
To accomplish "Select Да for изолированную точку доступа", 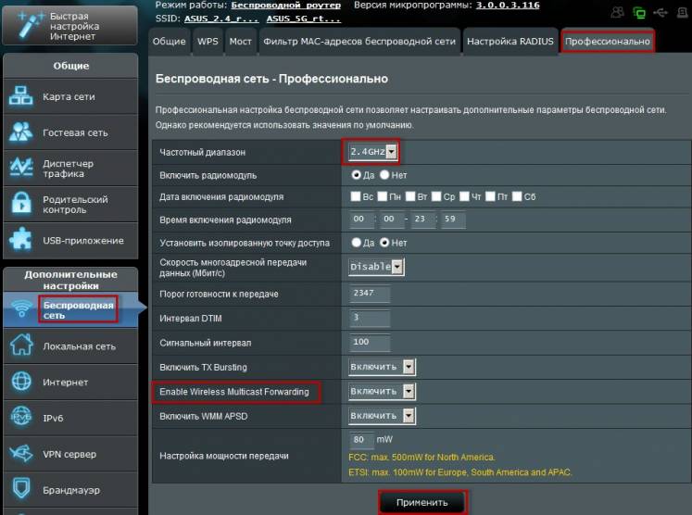I will [356, 243].
